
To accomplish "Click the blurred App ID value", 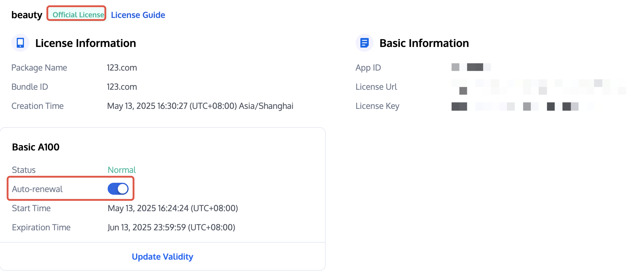I will click(471, 67).
